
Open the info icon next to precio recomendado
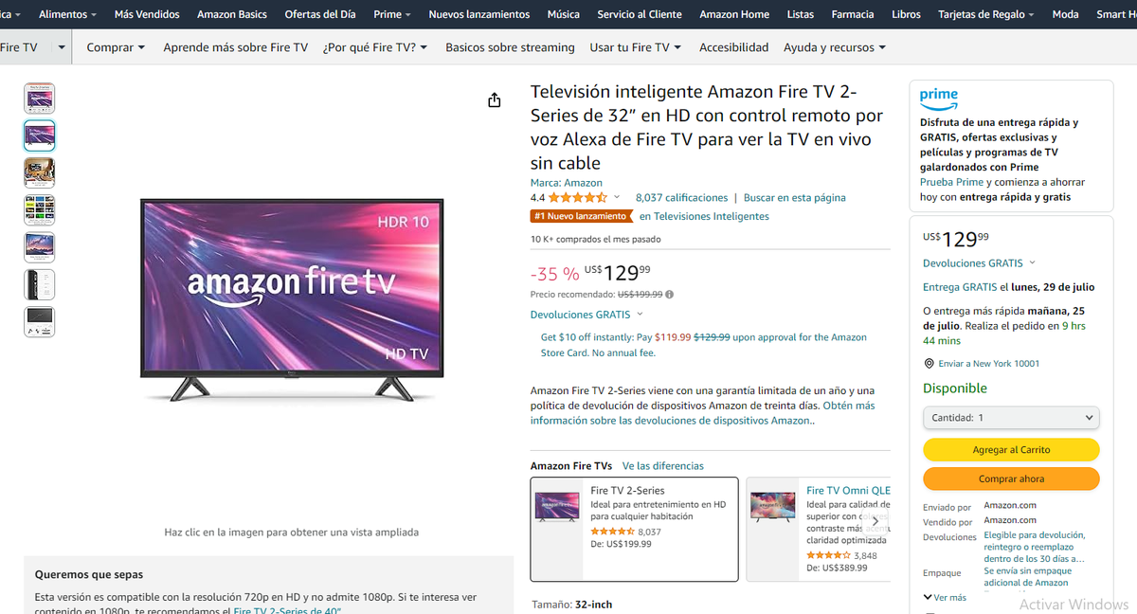[671, 294]
